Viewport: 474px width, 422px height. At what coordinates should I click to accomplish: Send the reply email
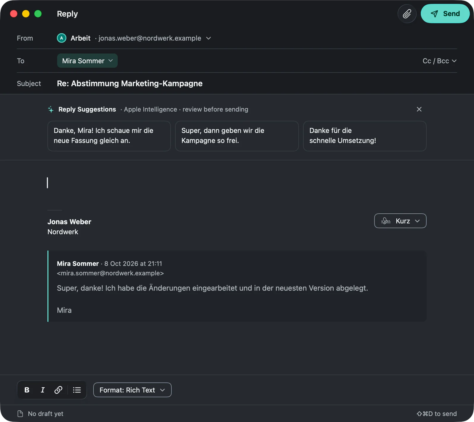tap(445, 14)
